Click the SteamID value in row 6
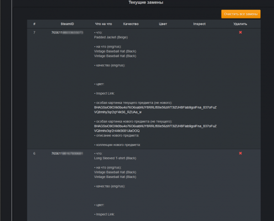This screenshot has height=221, width=274. 67,153
